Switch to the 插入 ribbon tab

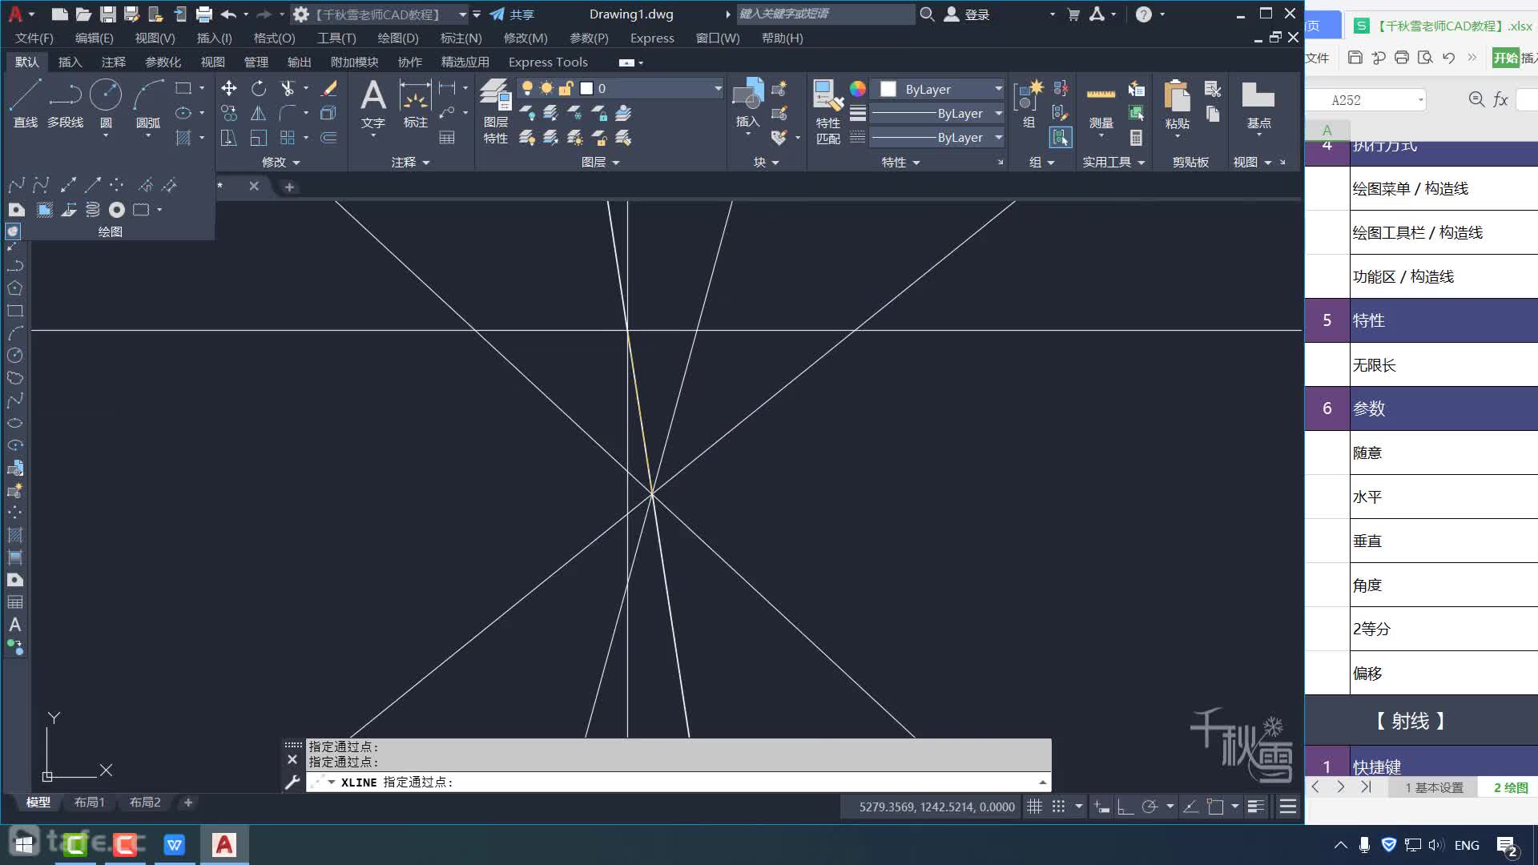click(70, 62)
